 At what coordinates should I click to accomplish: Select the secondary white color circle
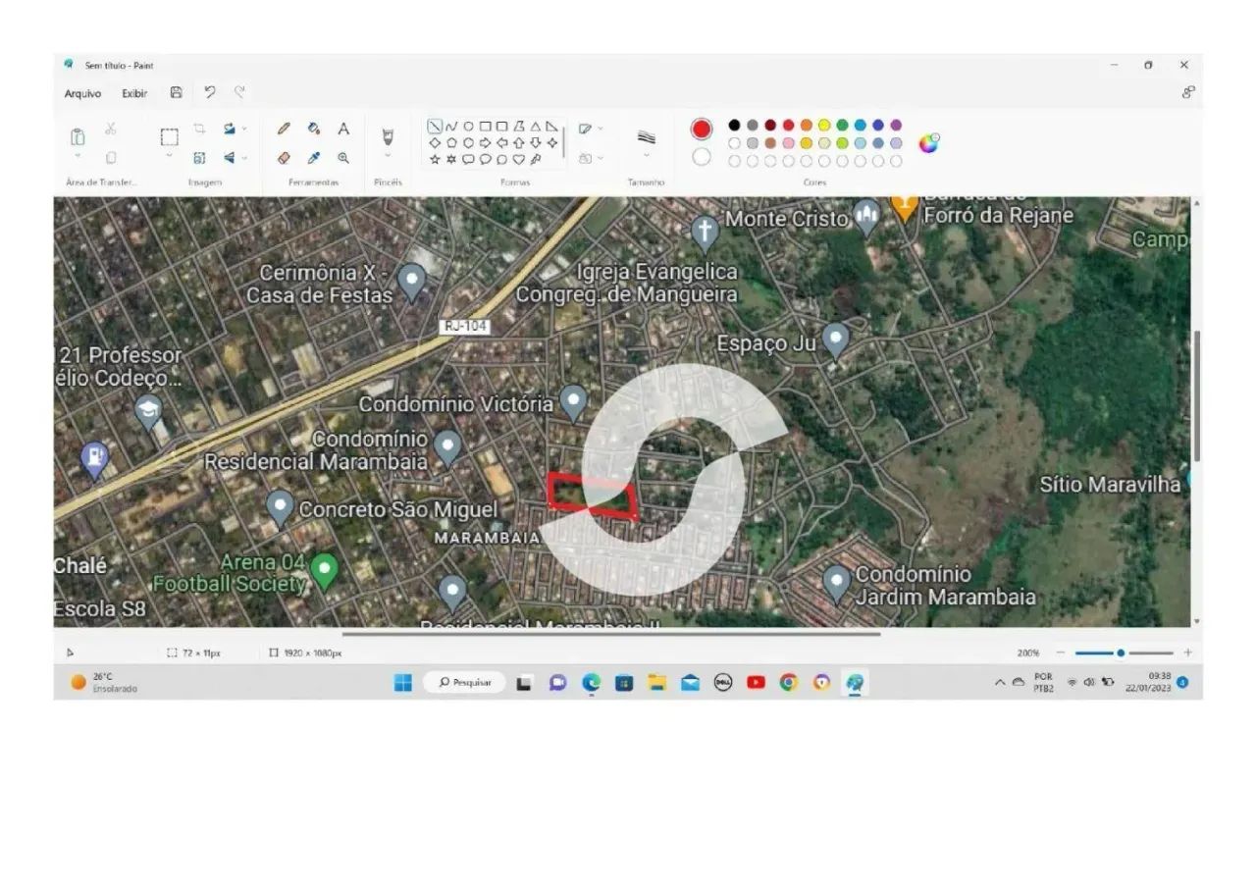[x=701, y=157]
